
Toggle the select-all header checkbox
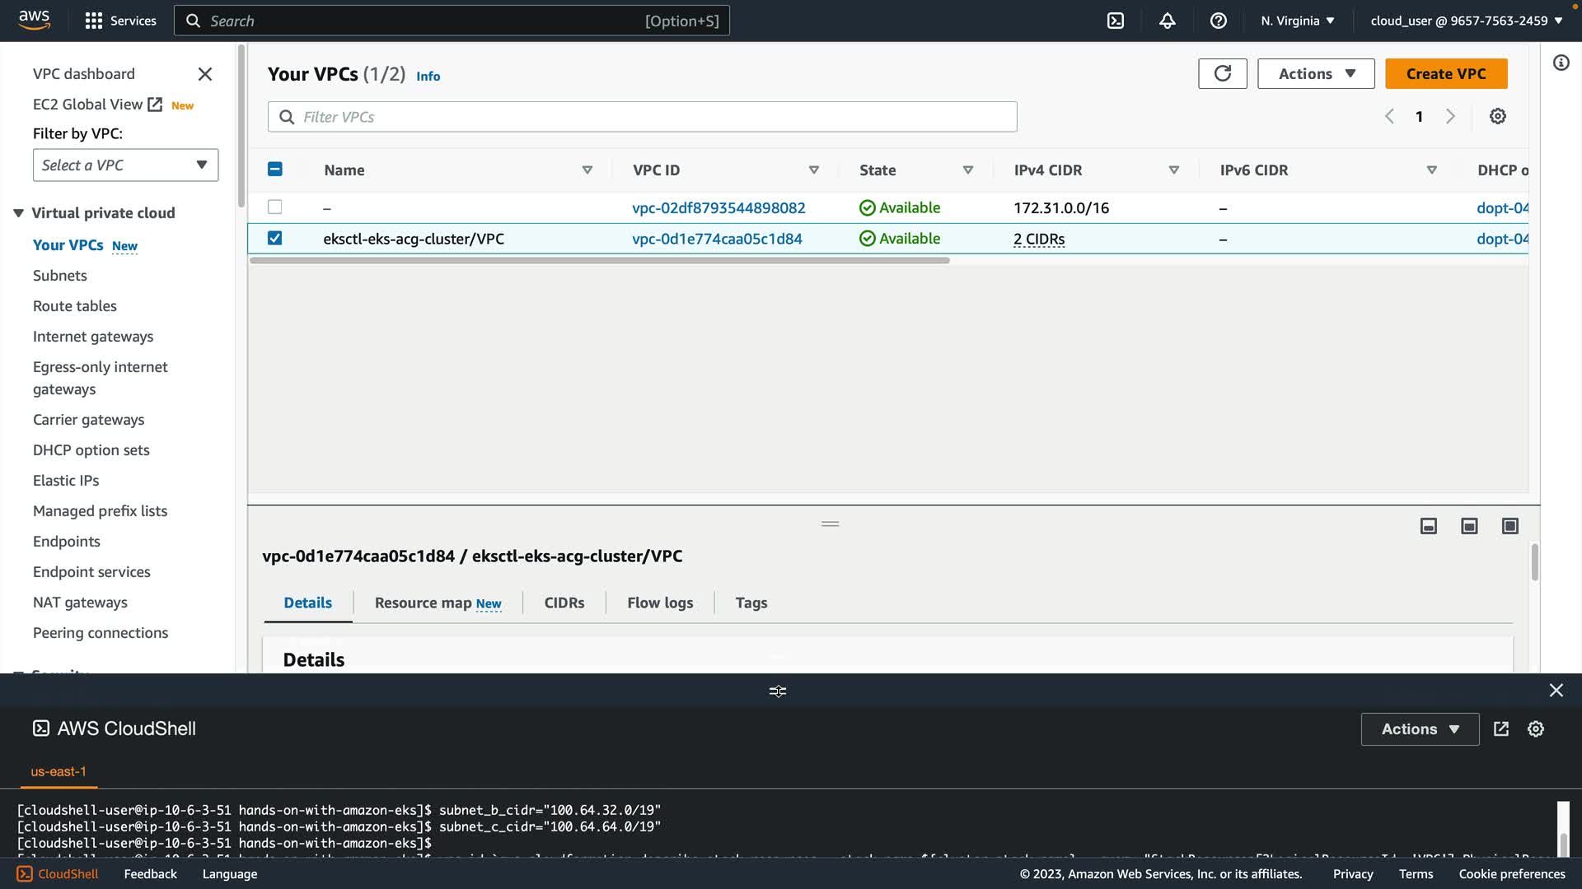(x=275, y=170)
